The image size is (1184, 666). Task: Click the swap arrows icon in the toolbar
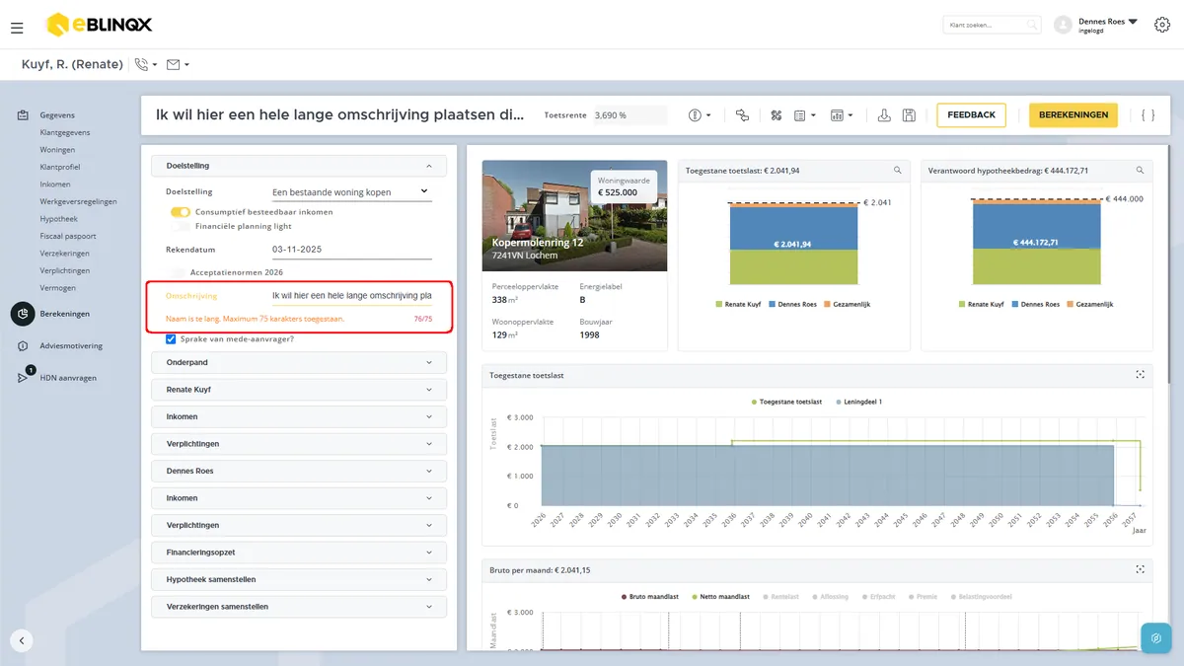[742, 115]
